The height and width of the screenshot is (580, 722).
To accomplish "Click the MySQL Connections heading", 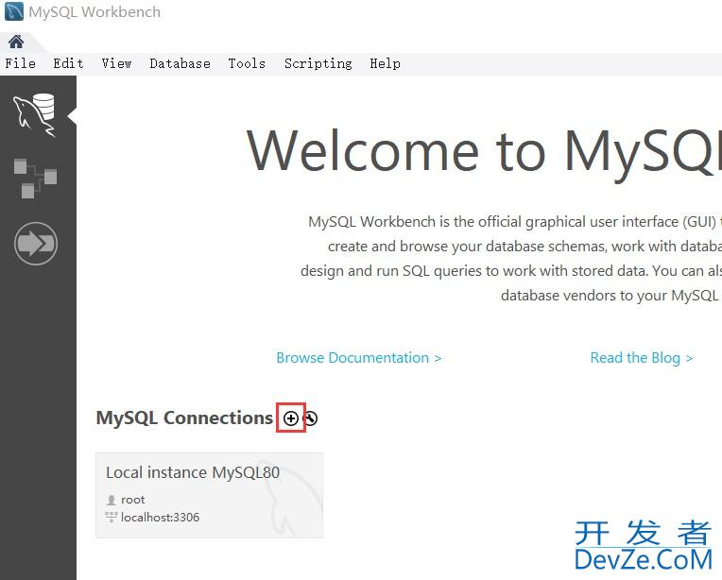I will point(184,418).
